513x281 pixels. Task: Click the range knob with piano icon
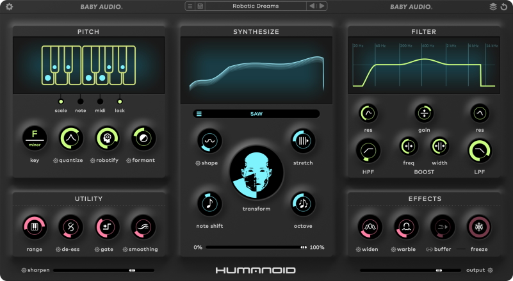tap(35, 227)
